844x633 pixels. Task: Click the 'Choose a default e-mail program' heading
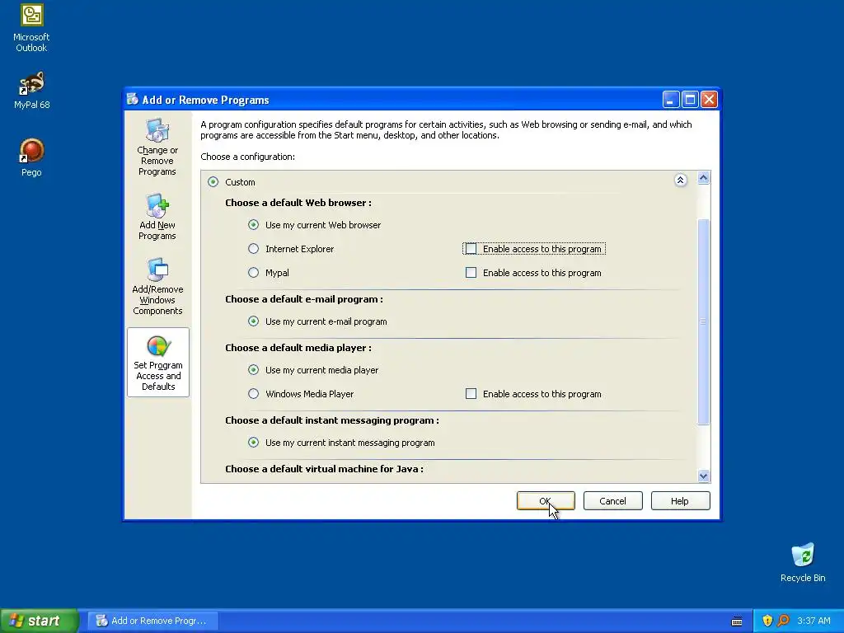point(304,299)
